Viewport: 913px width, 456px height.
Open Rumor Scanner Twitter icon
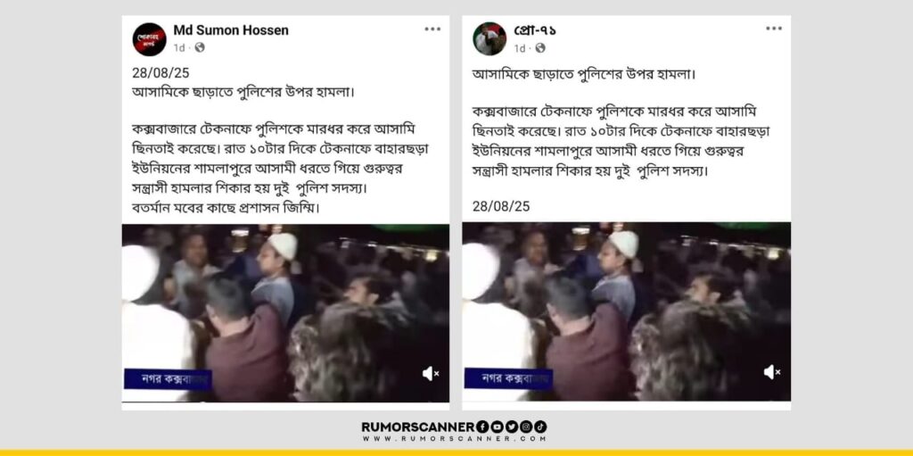[x=511, y=427]
